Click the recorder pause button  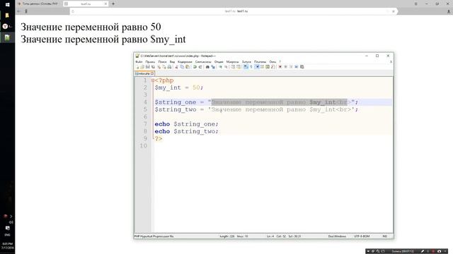pos(428,251)
